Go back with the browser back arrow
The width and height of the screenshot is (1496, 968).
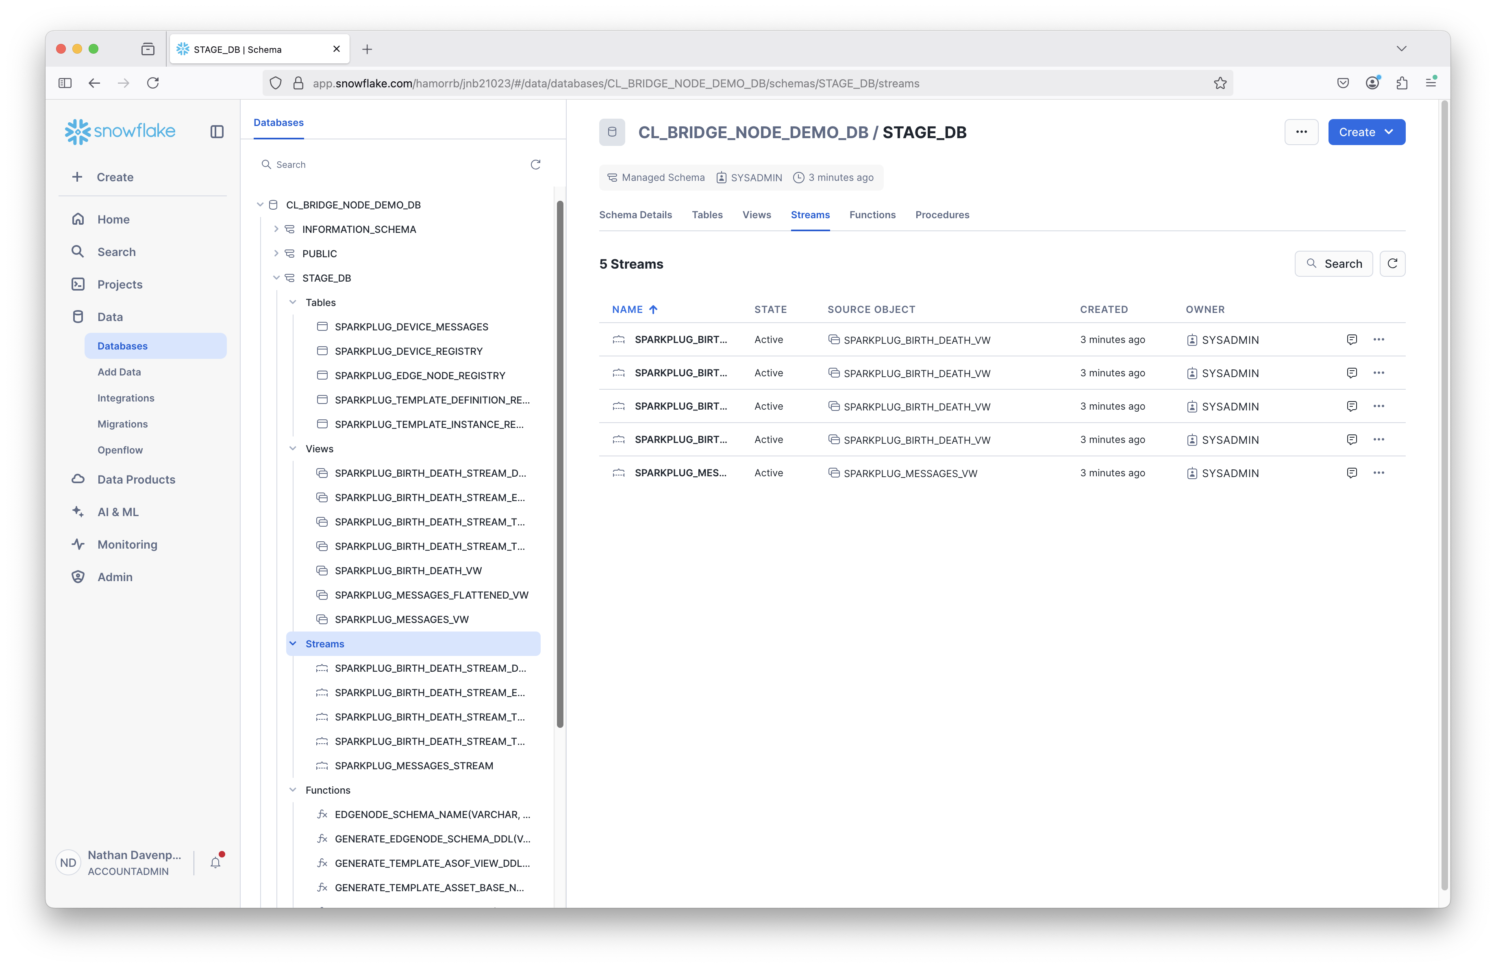(94, 83)
